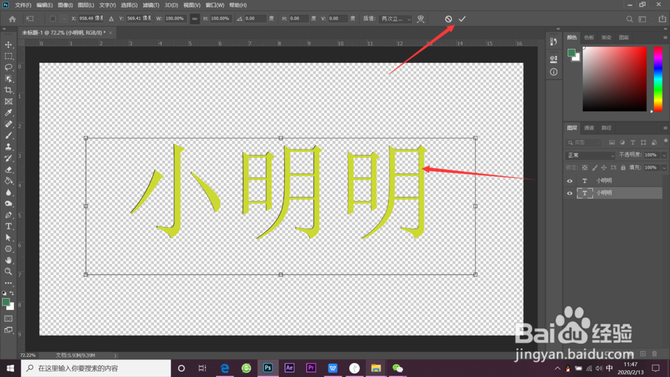Commit transform with the checkmark icon
The width and height of the screenshot is (670, 377).
point(462,19)
